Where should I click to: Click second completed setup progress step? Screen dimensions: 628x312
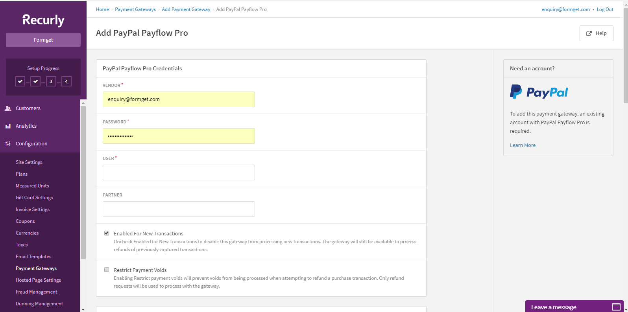[x=35, y=81]
